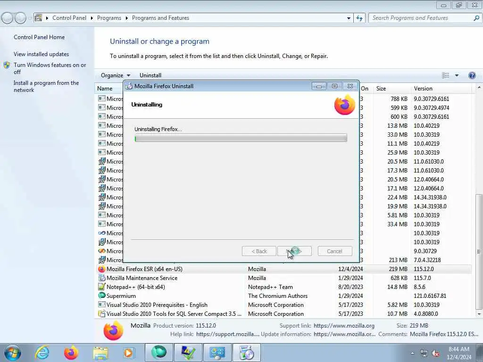Viewport: 483px width, 362px height.
Task: Click version 115.12.0 cell
Action: point(424,269)
